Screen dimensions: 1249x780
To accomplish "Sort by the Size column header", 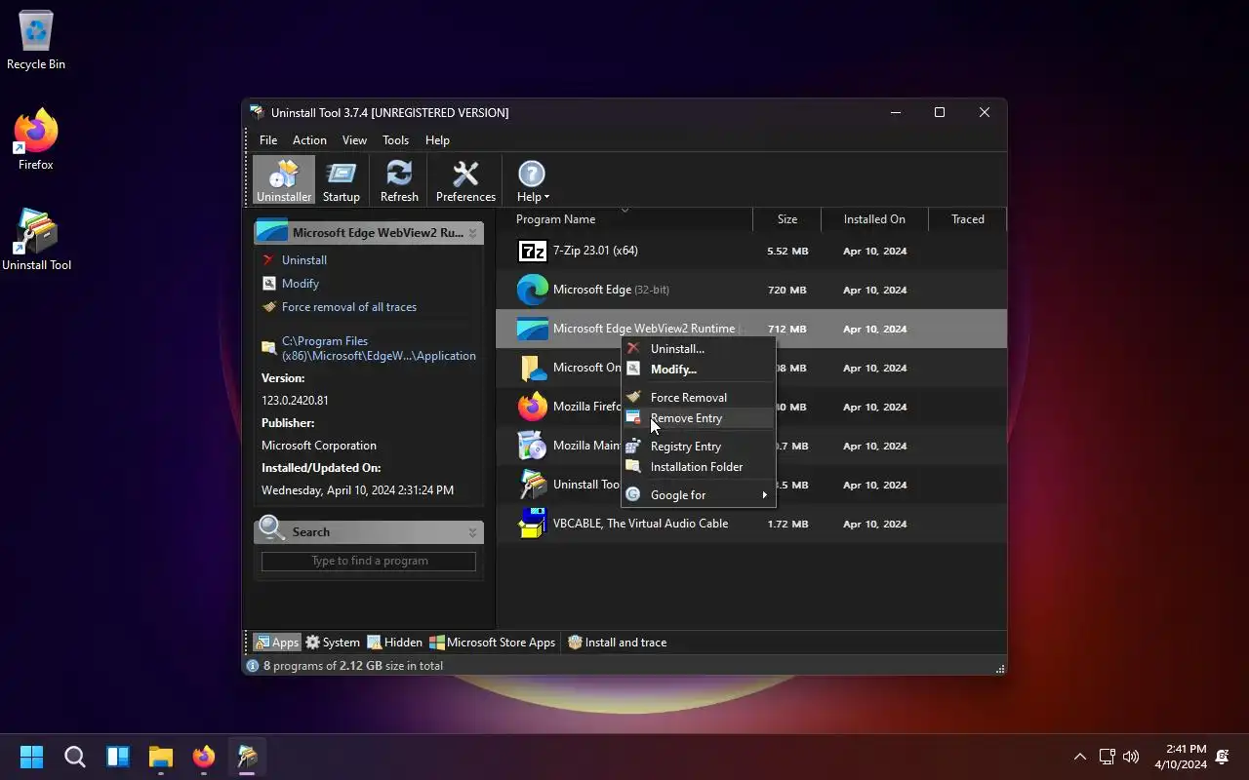I will (786, 219).
